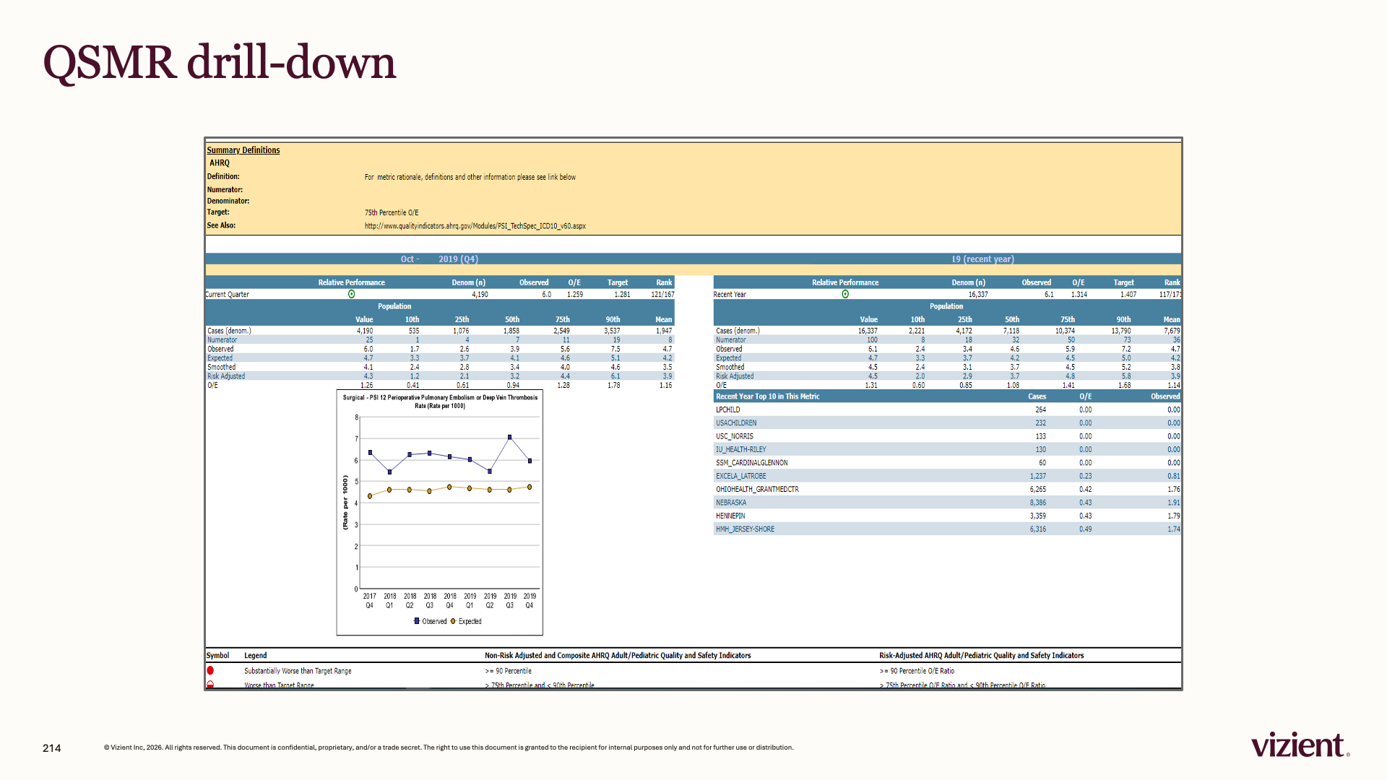Click the Current Quarter target value 1.281
This screenshot has width=1387, height=780.
click(622, 295)
